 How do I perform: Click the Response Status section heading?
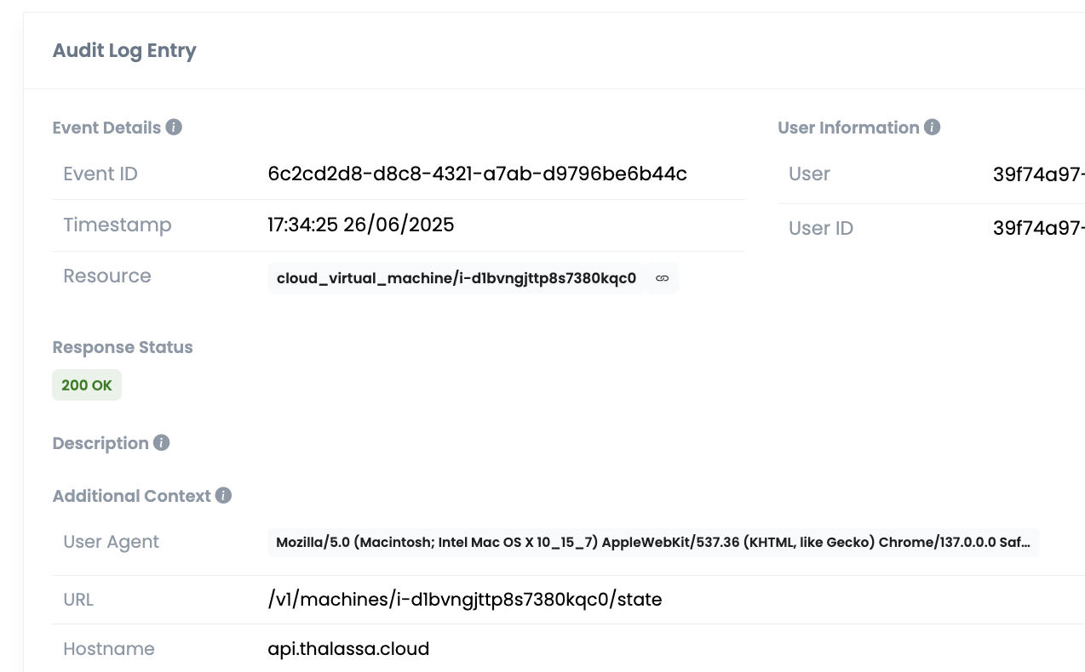123,347
